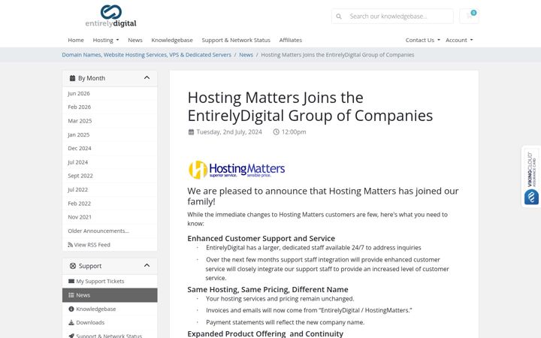This screenshot has width=541, height=338.
Task: Open Support & Network Status in navigation
Action: pyautogui.click(x=236, y=40)
